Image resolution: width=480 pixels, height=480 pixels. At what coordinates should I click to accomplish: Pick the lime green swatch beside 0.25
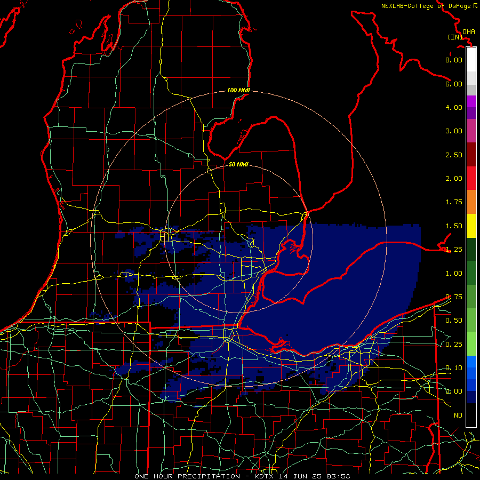[471, 344]
